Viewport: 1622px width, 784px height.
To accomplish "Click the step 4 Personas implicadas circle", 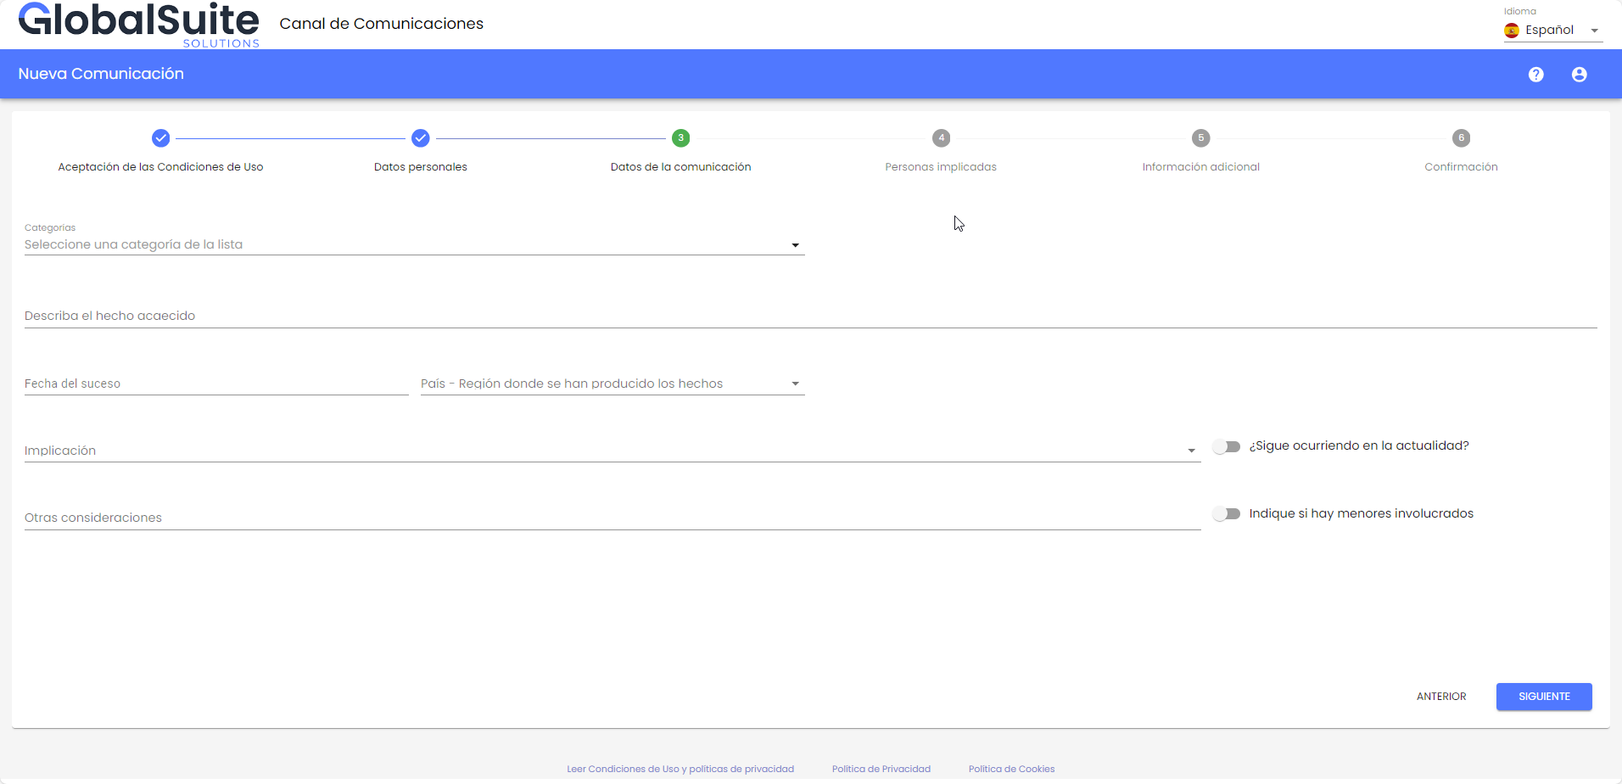I will (x=941, y=138).
